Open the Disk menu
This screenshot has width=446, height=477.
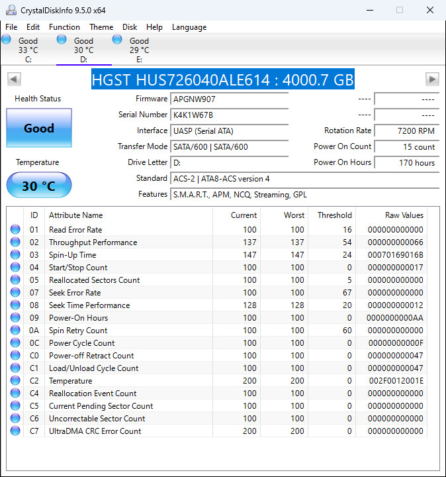pyautogui.click(x=130, y=27)
